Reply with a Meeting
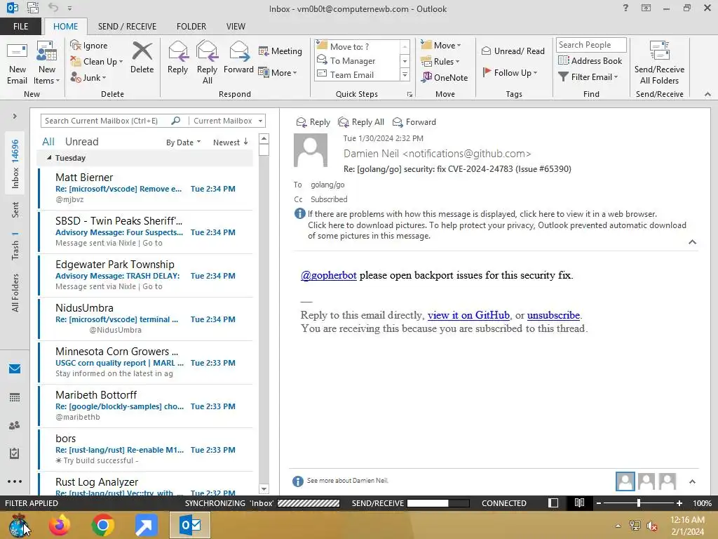718x539 pixels. [280, 51]
